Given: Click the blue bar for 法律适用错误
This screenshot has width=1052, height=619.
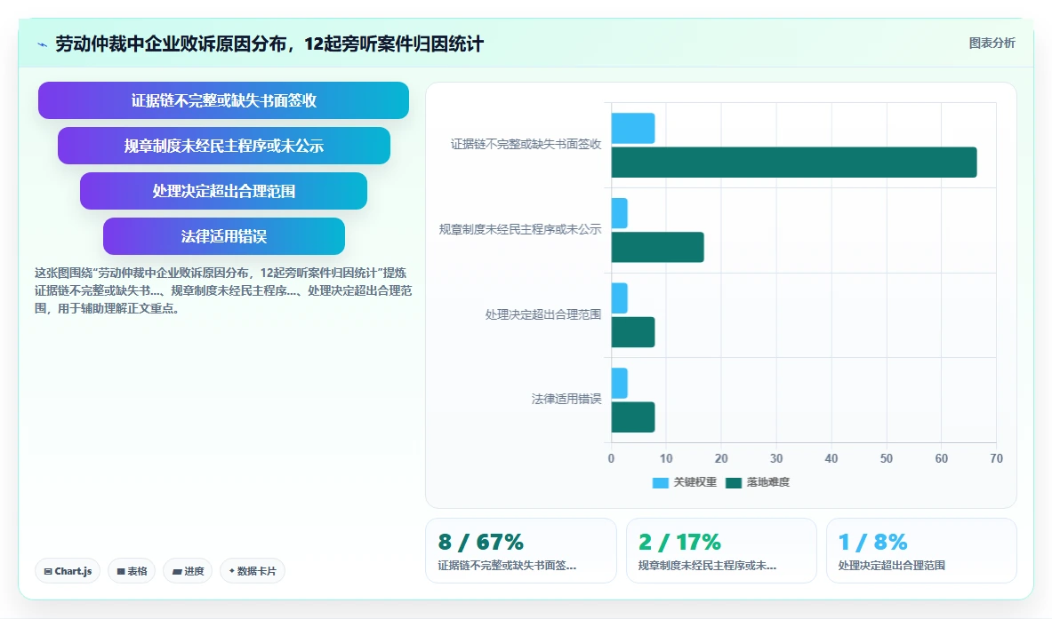Looking at the screenshot, I should [619, 383].
